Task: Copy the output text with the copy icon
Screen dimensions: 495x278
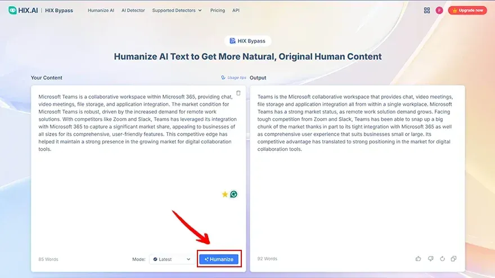Action: [x=454, y=259]
